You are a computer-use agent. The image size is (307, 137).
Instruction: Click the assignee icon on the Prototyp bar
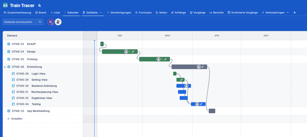coord(158,59)
